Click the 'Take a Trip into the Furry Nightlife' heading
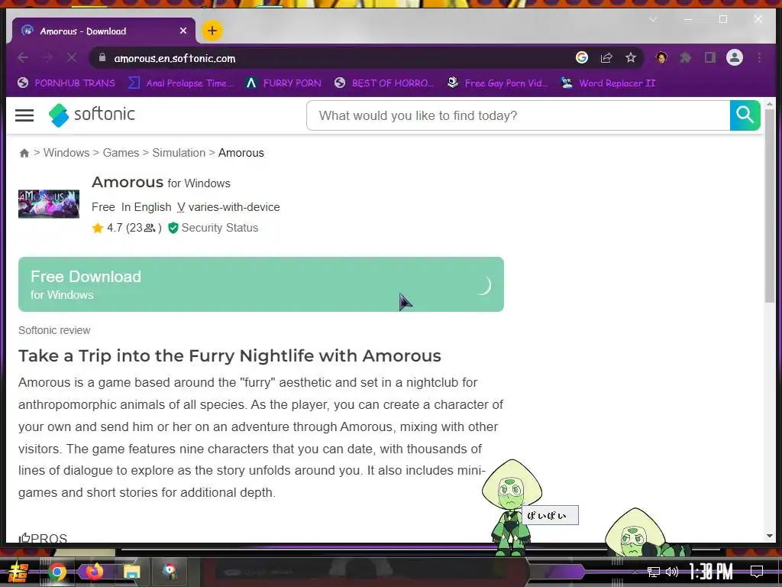This screenshot has width=782, height=587. (x=230, y=356)
